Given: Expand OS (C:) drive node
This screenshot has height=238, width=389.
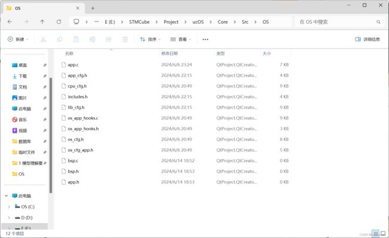Looking at the screenshot, I should pyautogui.click(x=9, y=207).
